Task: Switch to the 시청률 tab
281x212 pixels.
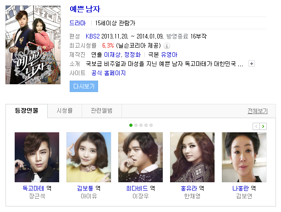Action: [65, 111]
